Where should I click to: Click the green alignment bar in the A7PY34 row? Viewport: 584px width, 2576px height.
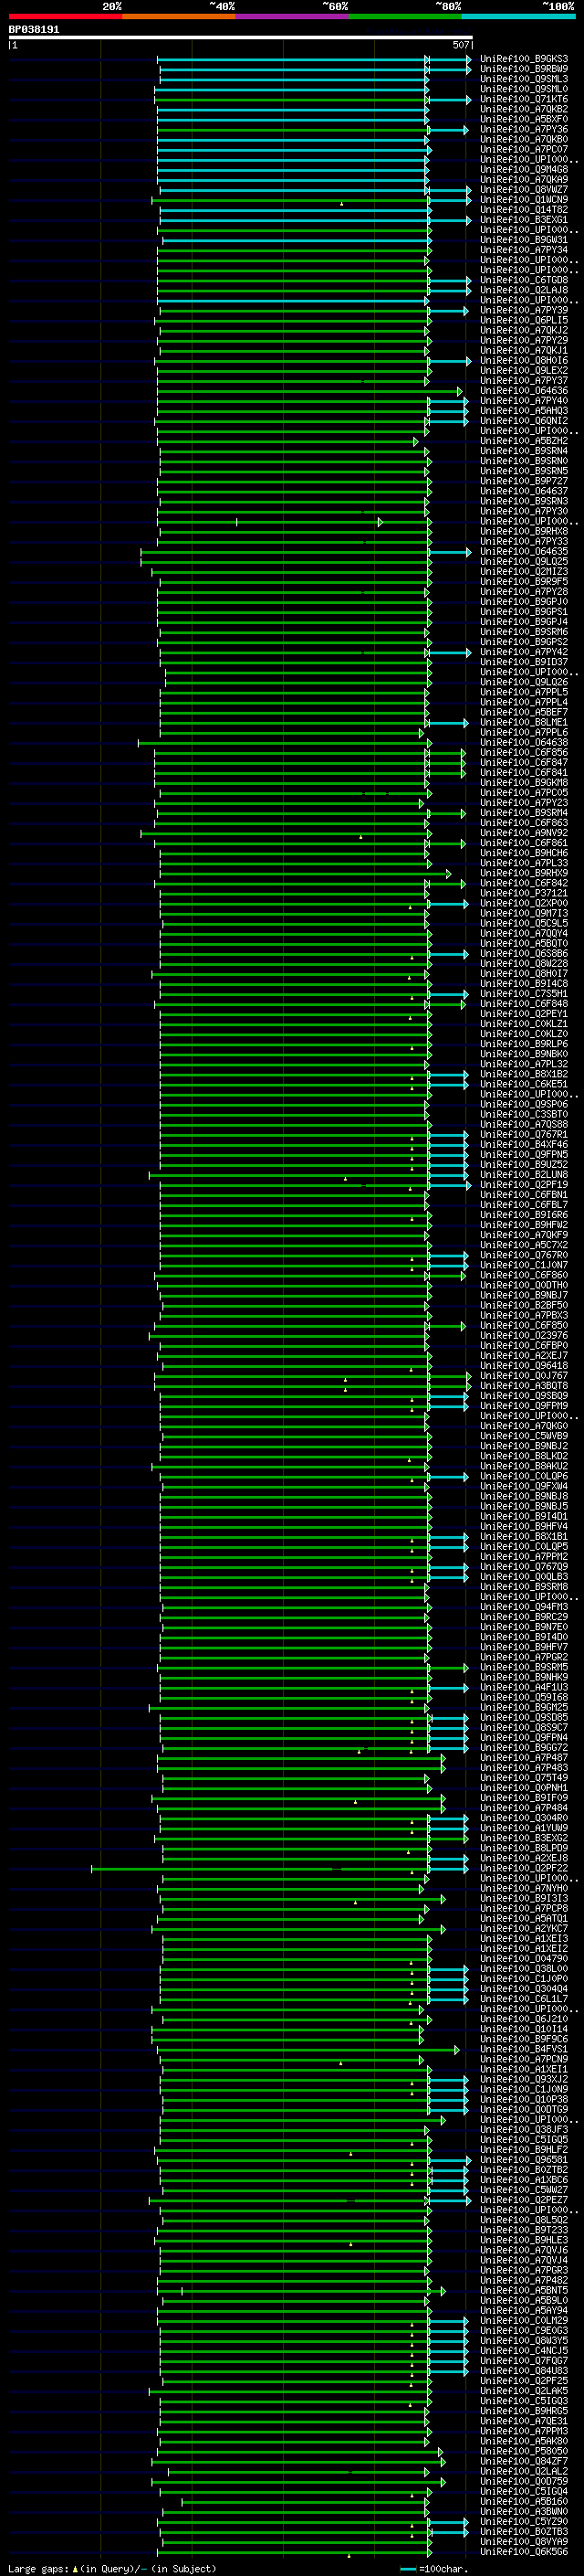[293, 250]
